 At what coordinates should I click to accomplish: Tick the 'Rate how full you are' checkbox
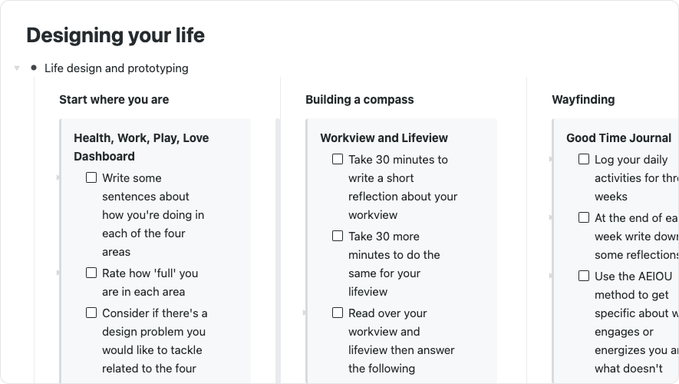point(91,273)
